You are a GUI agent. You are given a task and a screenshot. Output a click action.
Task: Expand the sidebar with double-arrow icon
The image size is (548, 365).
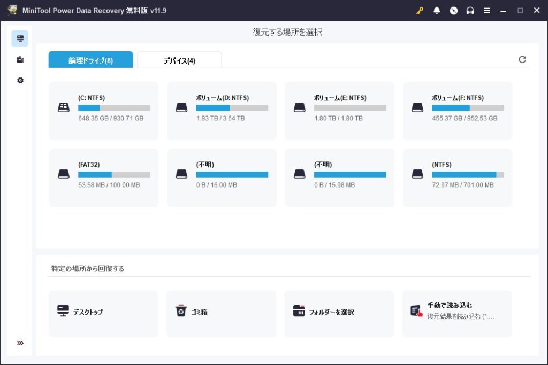coord(20,343)
